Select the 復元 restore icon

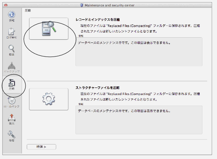[x=12, y=119]
